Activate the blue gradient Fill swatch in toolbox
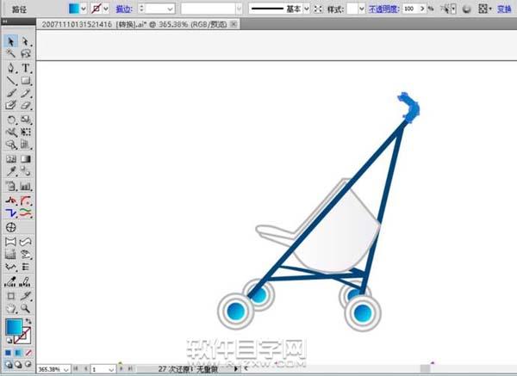The image size is (517, 376). [14, 327]
